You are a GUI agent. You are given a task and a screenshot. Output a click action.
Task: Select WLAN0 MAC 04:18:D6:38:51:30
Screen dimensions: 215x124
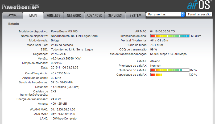(x=63, y=109)
